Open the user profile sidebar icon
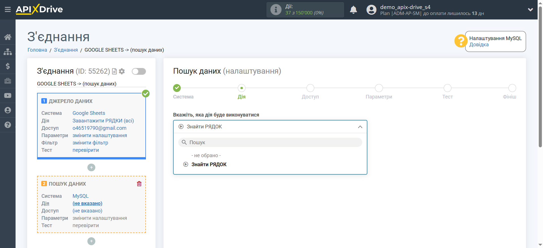The width and height of the screenshot is (543, 248). click(8, 110)
